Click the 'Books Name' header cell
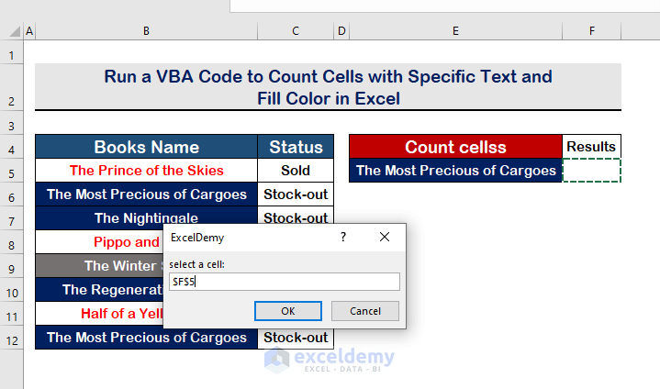This screenshot has width=660, height=389. [x=146, y=147]
